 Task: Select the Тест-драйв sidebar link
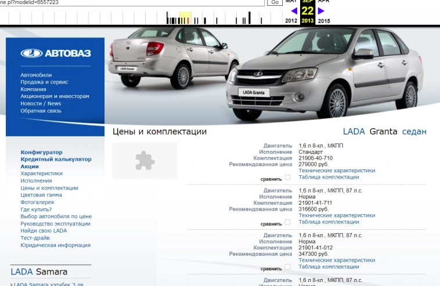[35, 238]
